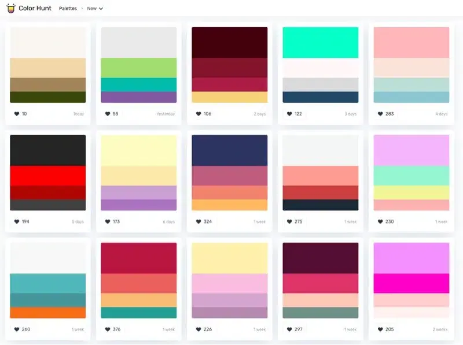
Task: Pick the lime green swatch in Yesterday's palette
Action: 139,68
